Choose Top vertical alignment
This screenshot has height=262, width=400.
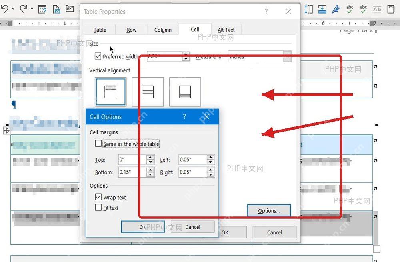click(110, 92)
